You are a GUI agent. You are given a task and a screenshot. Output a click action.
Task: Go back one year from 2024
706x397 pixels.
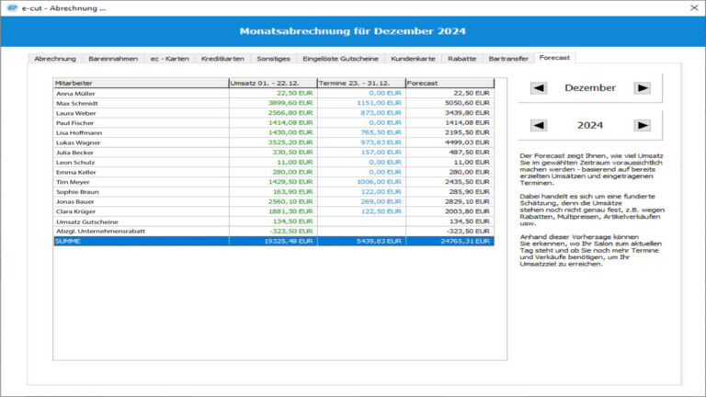(x=538, y=125)
